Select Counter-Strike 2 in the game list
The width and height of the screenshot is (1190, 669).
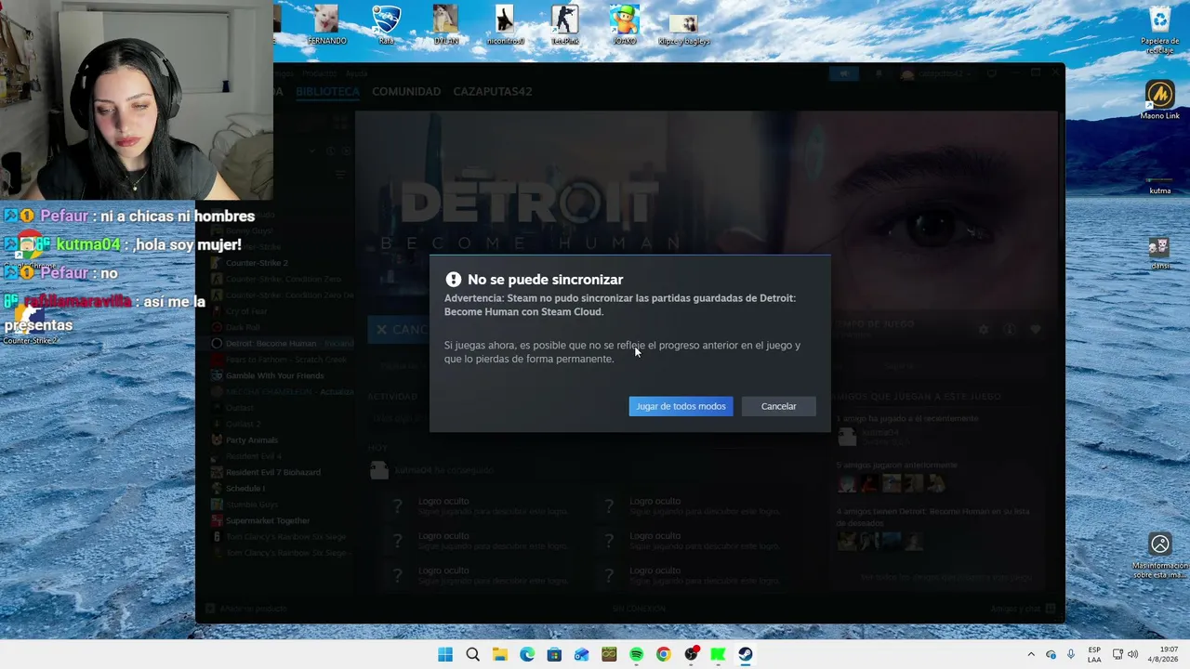click(257, 263)
